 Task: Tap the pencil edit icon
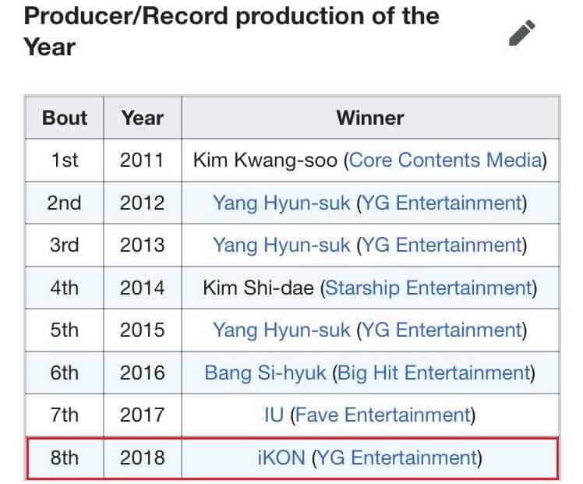(522, 33)
